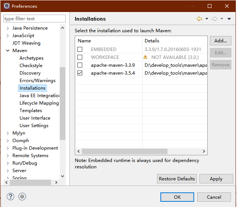The height and width of the screenshot is (207, 237).
Task: Click the tree horizontal scrollbar thumb
Action: click(30, 182)
